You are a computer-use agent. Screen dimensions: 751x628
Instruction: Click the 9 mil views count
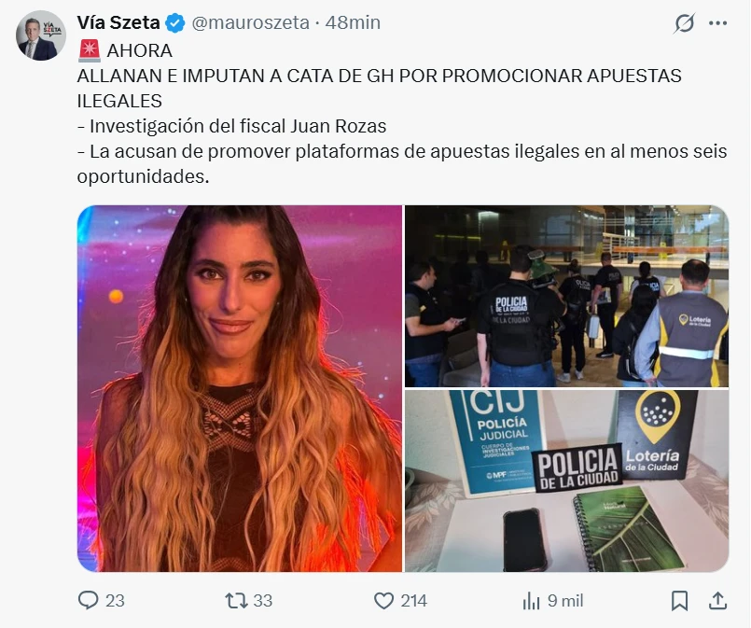click(565, 601)
